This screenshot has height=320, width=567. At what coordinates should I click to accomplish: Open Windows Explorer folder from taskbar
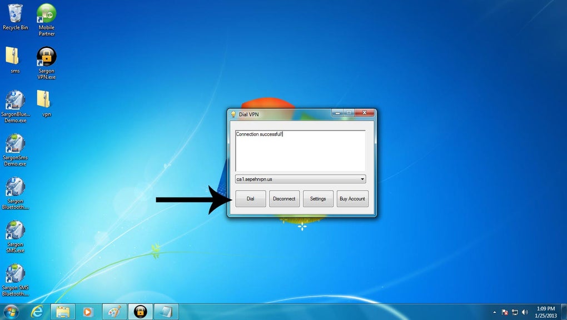point(63,312)
